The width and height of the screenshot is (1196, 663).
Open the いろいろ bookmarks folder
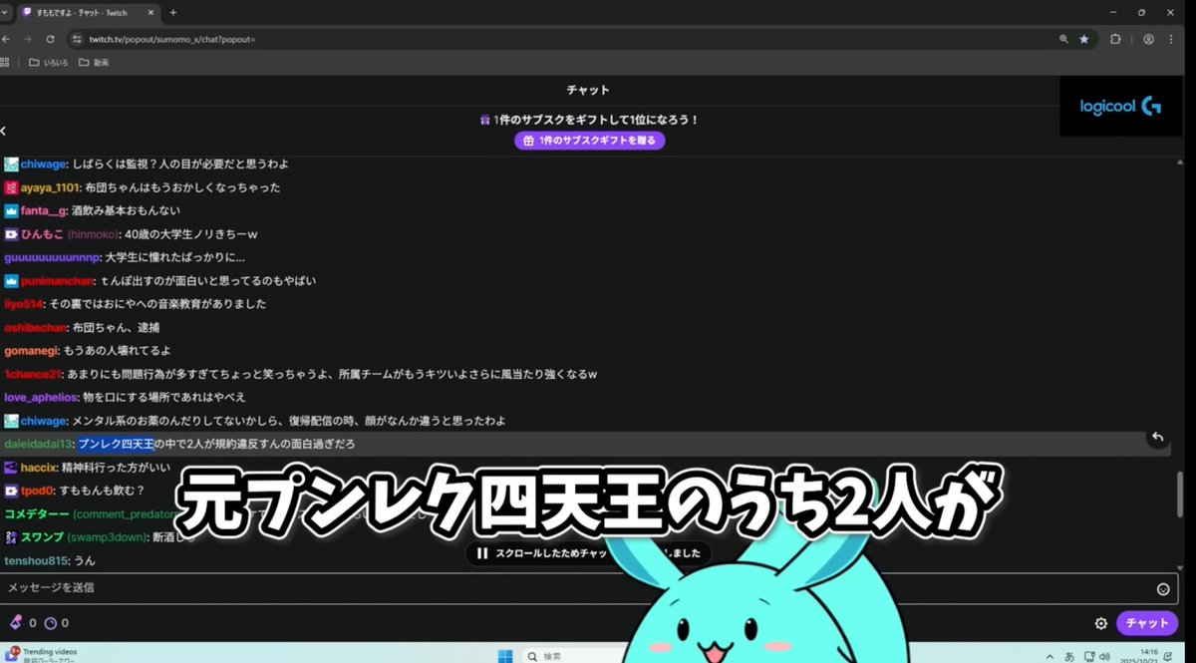[48, 62]
